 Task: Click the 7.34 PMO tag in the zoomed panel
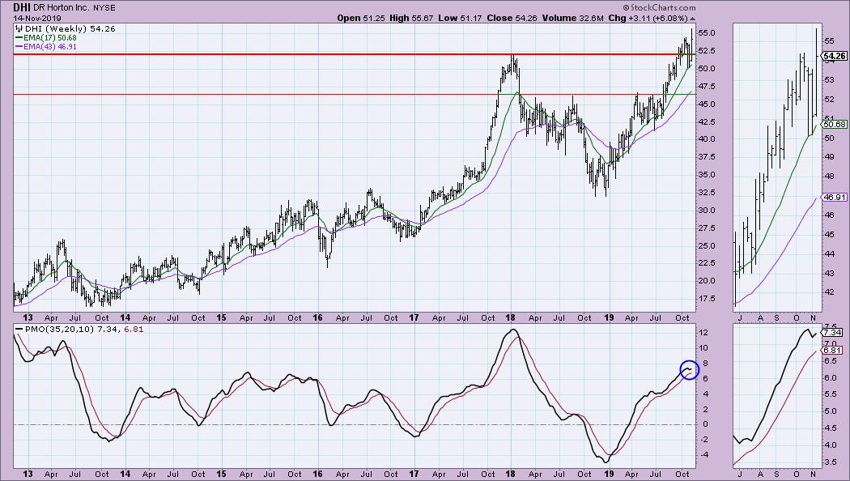pyautogui.click(x=833, y=332)
